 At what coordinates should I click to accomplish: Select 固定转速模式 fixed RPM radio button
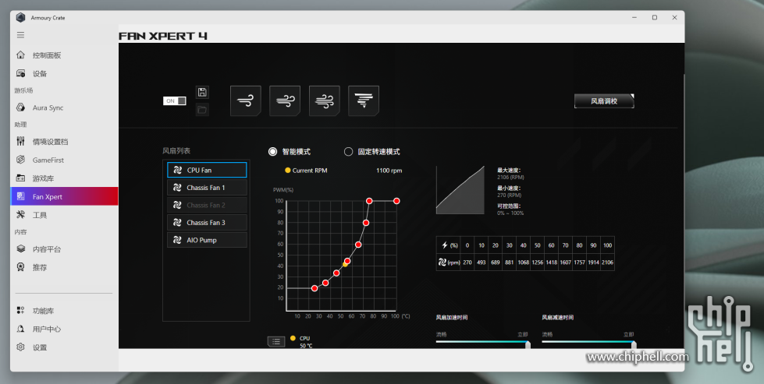348,152
